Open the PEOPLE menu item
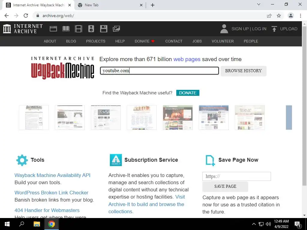This screenshot has width=307, height=230. point(251,41)
